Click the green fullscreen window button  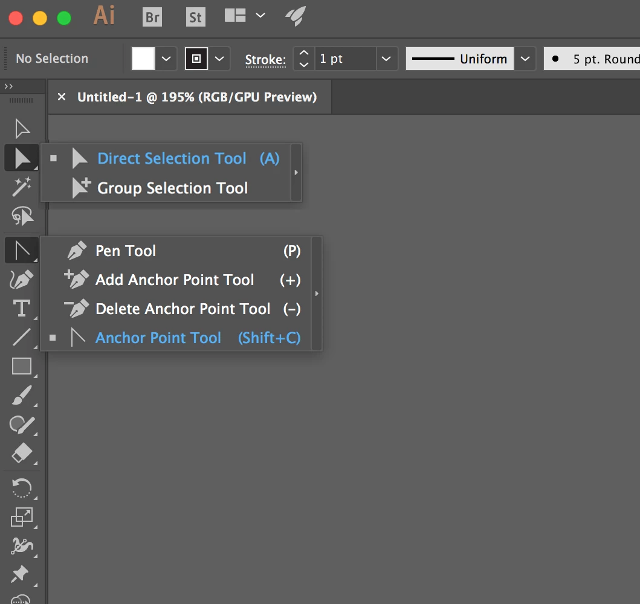pyautogui.click(x=64, y=18)
